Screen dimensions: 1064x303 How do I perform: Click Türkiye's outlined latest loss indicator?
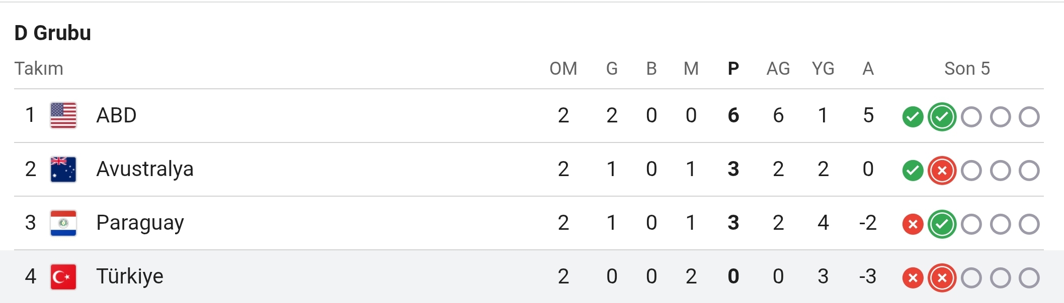pyautogui.click(x=942, y=278)
